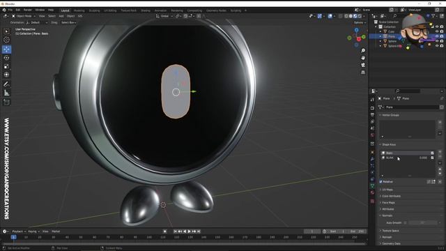
Task: Select the Select Box tool in toolbar
Action: (6, 31)
